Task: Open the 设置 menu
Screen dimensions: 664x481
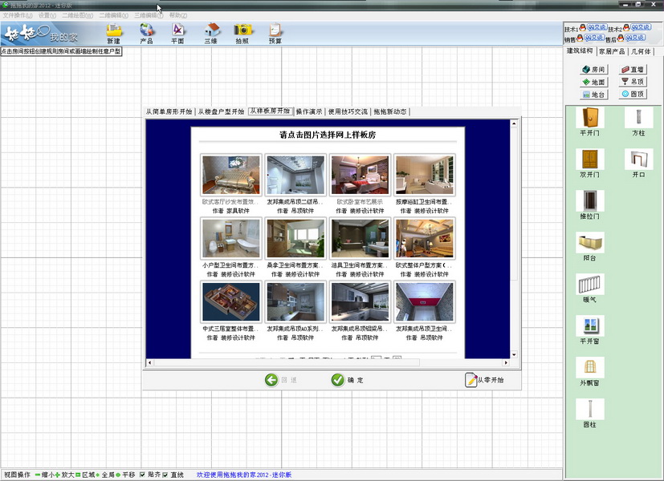Action: coord(47,15)
